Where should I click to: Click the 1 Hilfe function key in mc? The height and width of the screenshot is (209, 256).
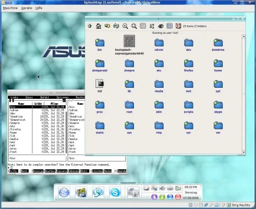pyautogui.click(x=13, y=171)
